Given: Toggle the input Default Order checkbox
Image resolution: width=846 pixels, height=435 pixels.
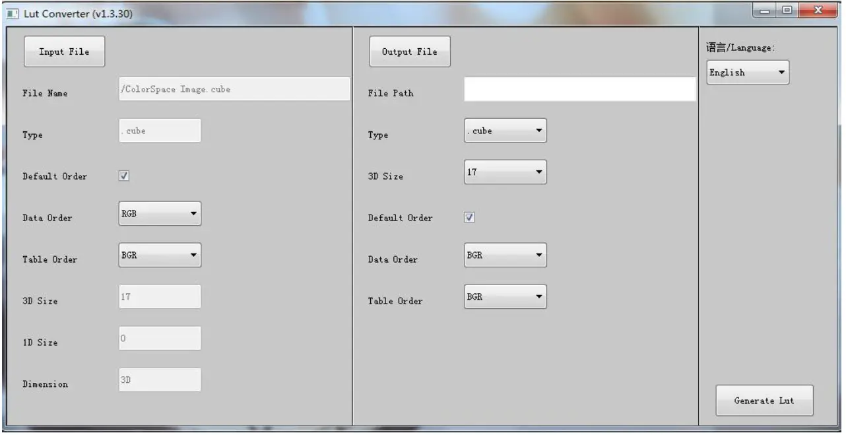Looking at the screenshot, I should click(124, 176).
